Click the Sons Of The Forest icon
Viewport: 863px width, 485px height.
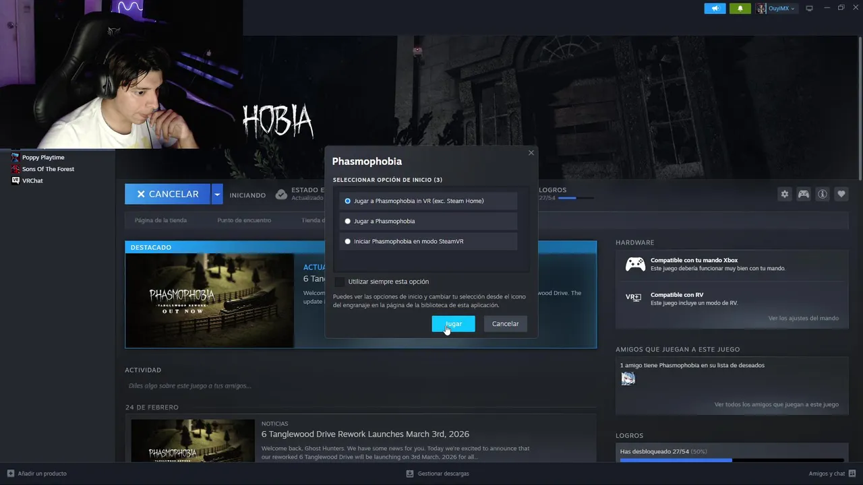[16, 169]
